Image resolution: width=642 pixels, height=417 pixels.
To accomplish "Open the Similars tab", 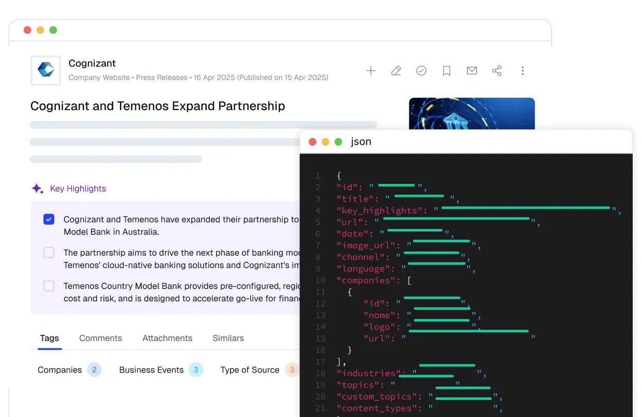I will tap(228, 338).
